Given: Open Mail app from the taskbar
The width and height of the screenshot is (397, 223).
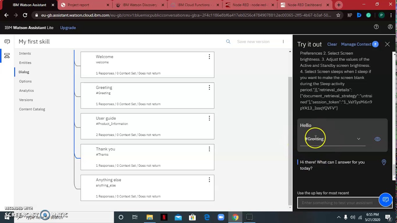Looking at the screenshot, I should (x=178, y=217).
